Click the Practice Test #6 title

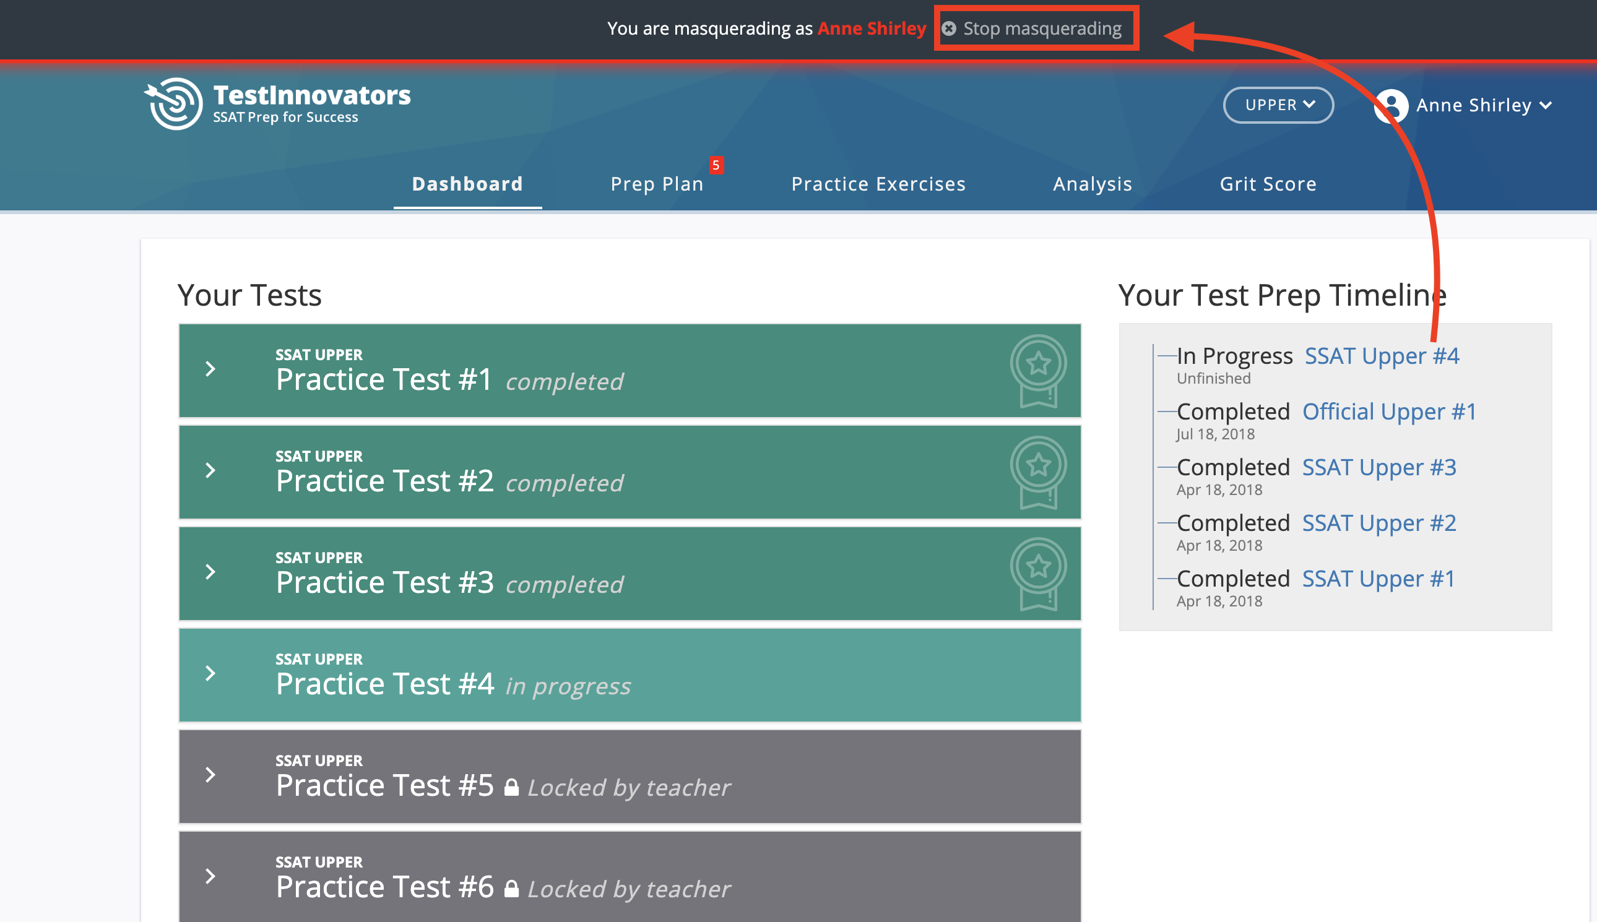click(x=384, y=886)
